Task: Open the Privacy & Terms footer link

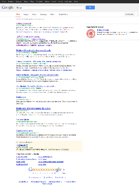Action: pos(70,182)
